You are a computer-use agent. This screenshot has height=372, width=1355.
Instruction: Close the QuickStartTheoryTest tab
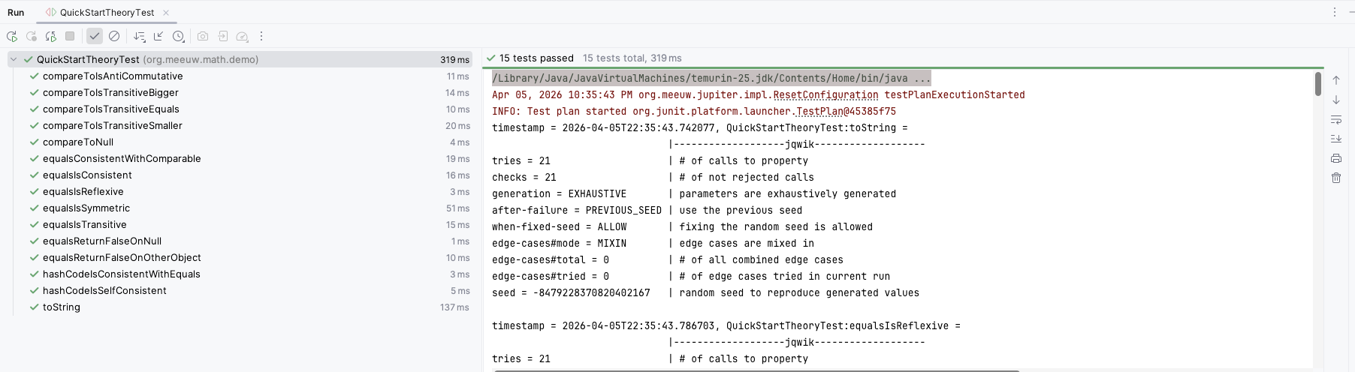[166, 13]
